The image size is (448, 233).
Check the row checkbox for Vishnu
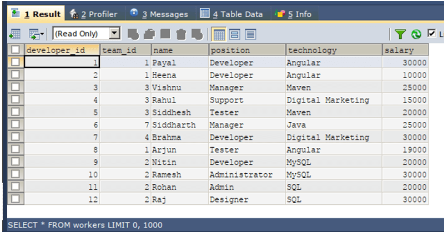(x=16, y=87)
